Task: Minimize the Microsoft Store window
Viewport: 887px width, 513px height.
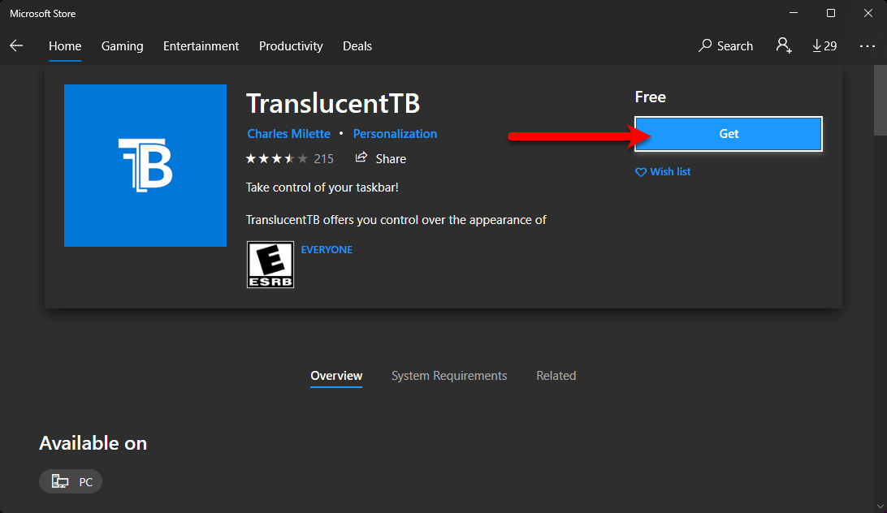Action: click(x=794, y=13)
